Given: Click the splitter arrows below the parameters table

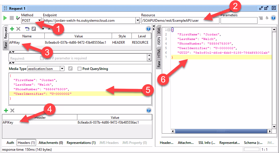Looking at the screenshot, I should (12, 52).
